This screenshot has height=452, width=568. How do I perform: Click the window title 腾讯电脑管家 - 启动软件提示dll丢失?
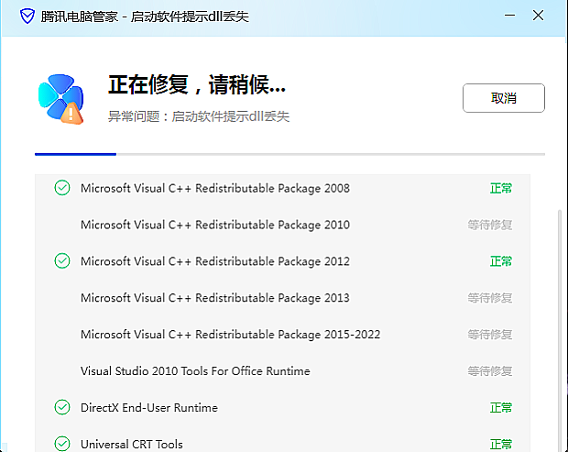click(145, 17)
